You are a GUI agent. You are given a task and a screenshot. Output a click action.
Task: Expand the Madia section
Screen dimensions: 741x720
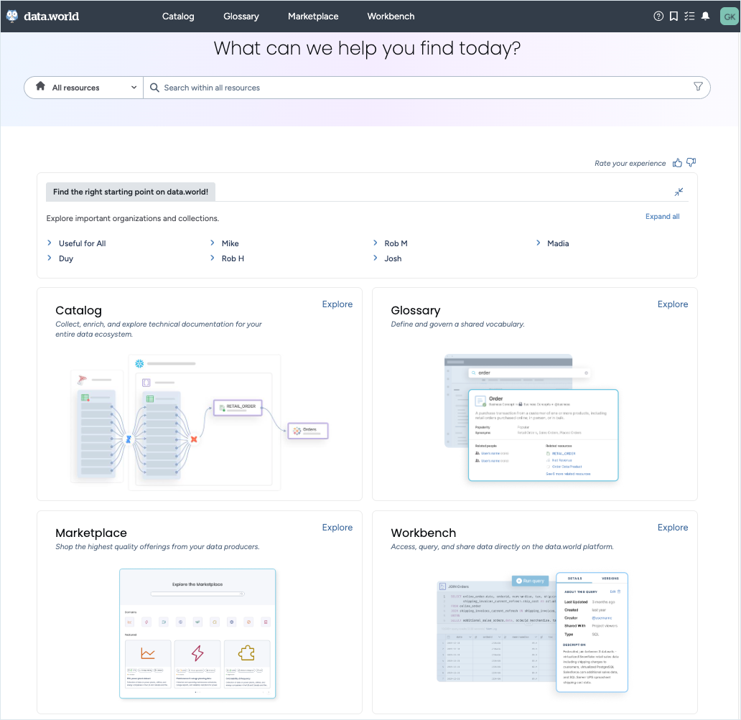coord(539,243)
